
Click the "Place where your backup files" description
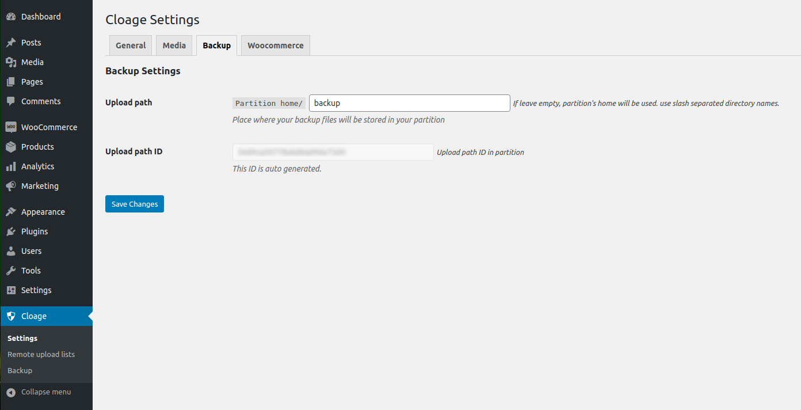(x=338, y=120)
